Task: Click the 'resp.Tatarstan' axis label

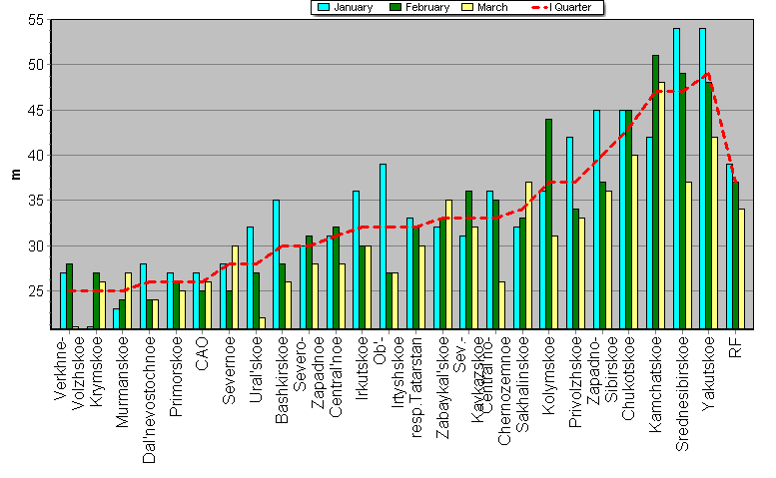Action: coord(416,387)
